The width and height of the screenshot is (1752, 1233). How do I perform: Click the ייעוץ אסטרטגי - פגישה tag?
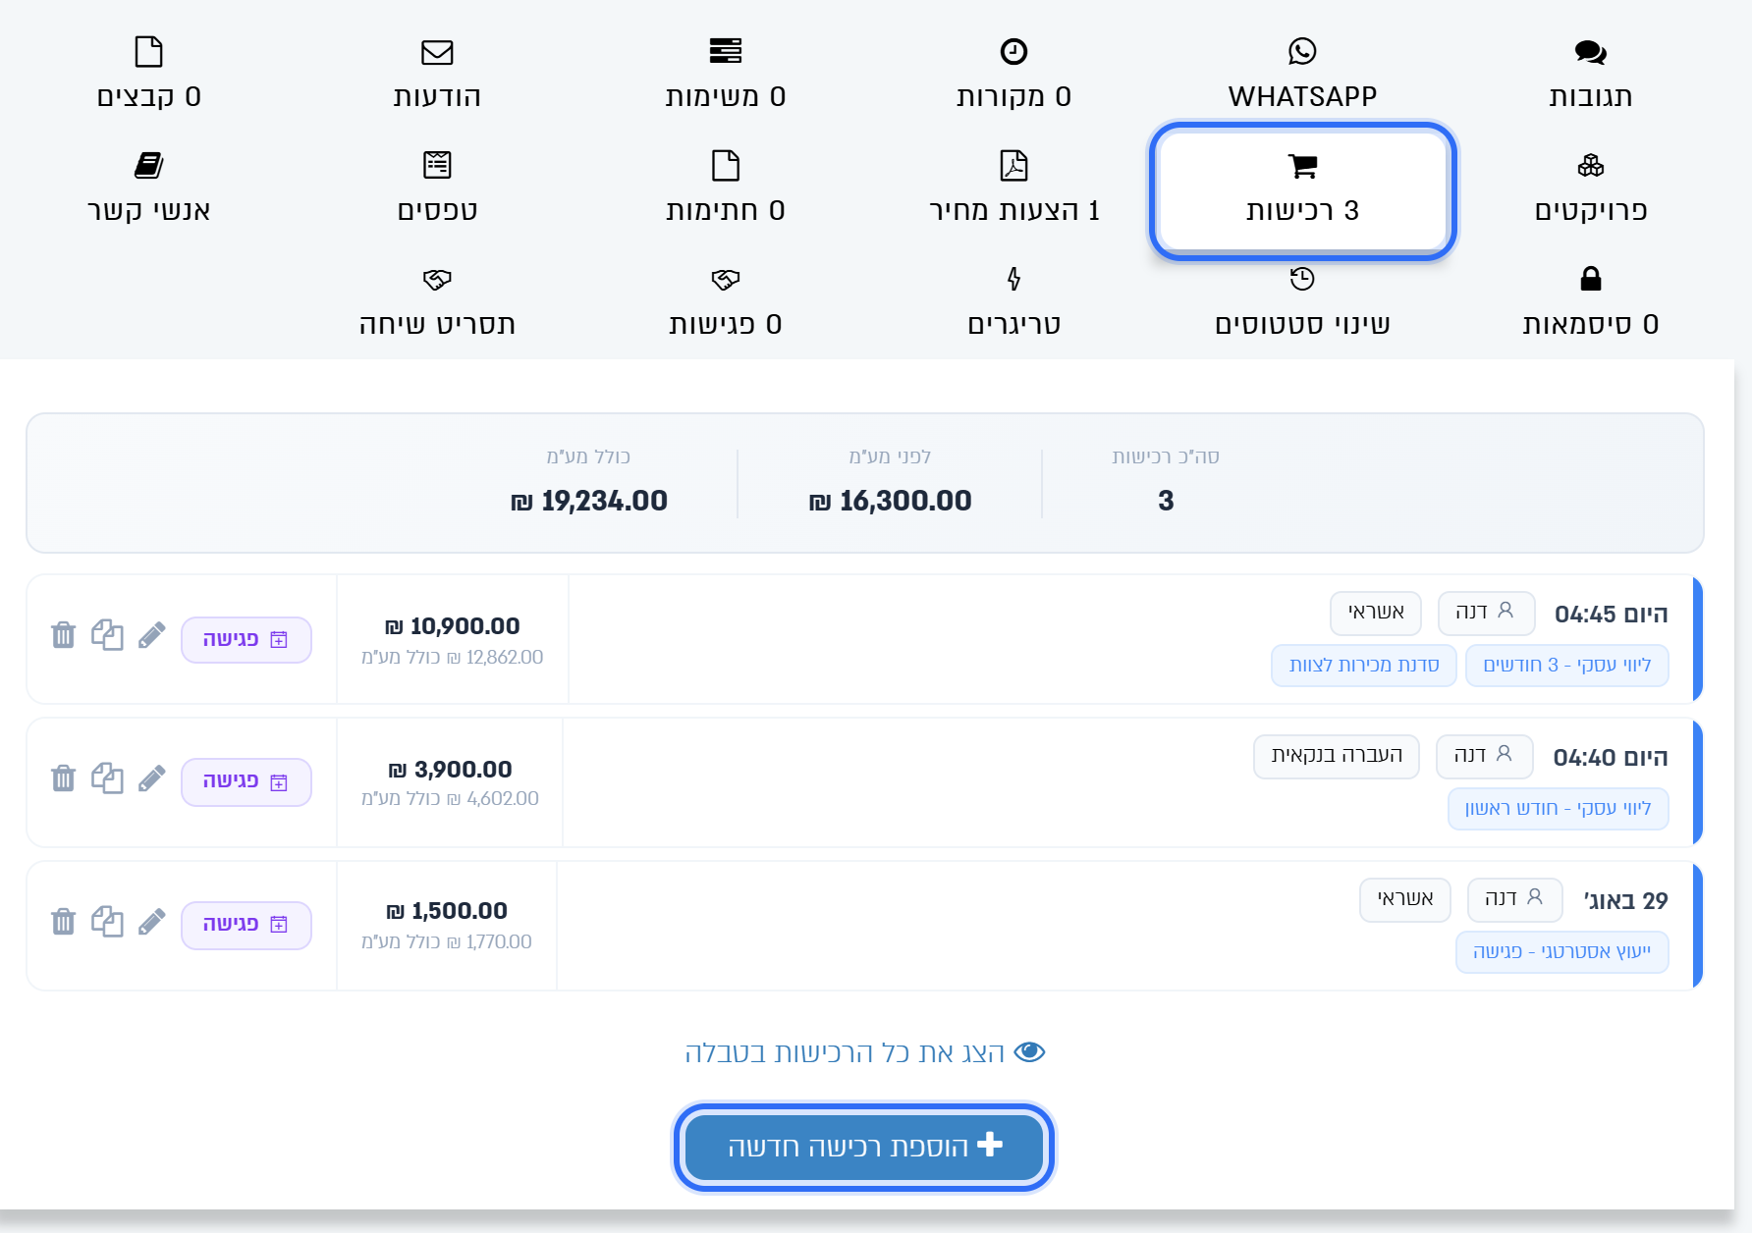pyautogui.click(x=1562, y=952)
